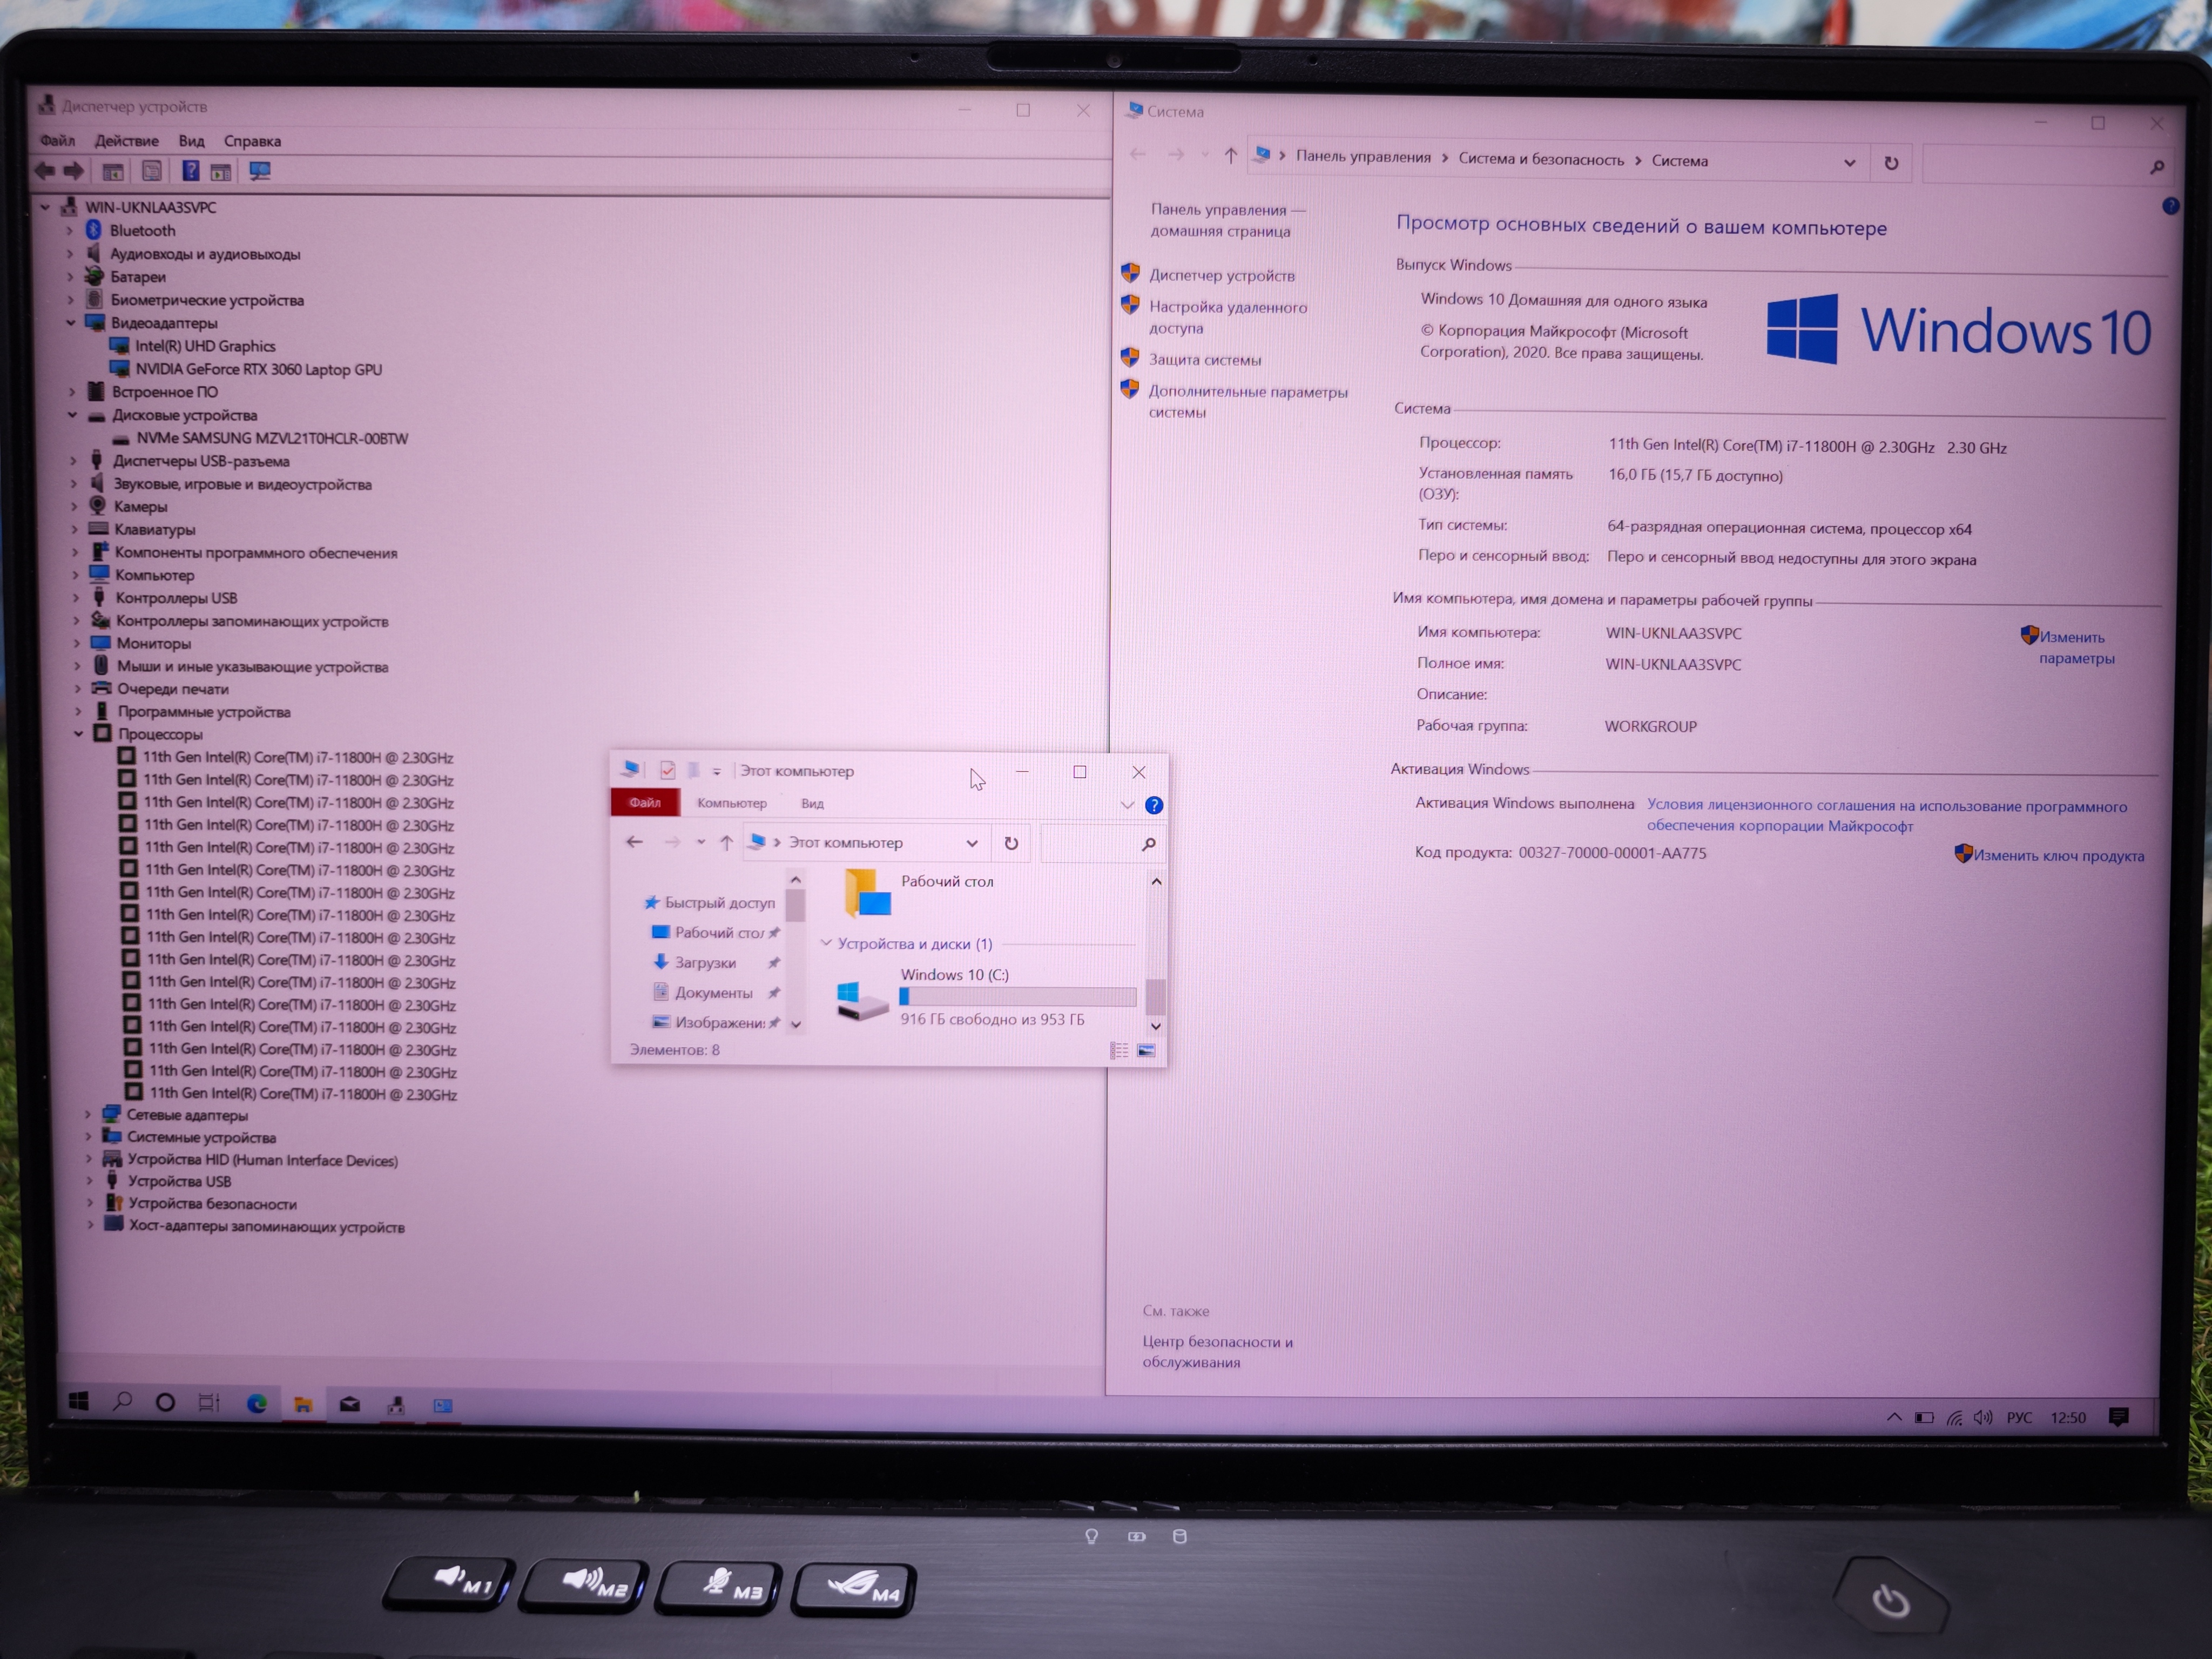Switch explorer to large thumbnails view icon
This screenshot has width=2212, height=1659.
pyautogui.click(x=1146, y=1050)
